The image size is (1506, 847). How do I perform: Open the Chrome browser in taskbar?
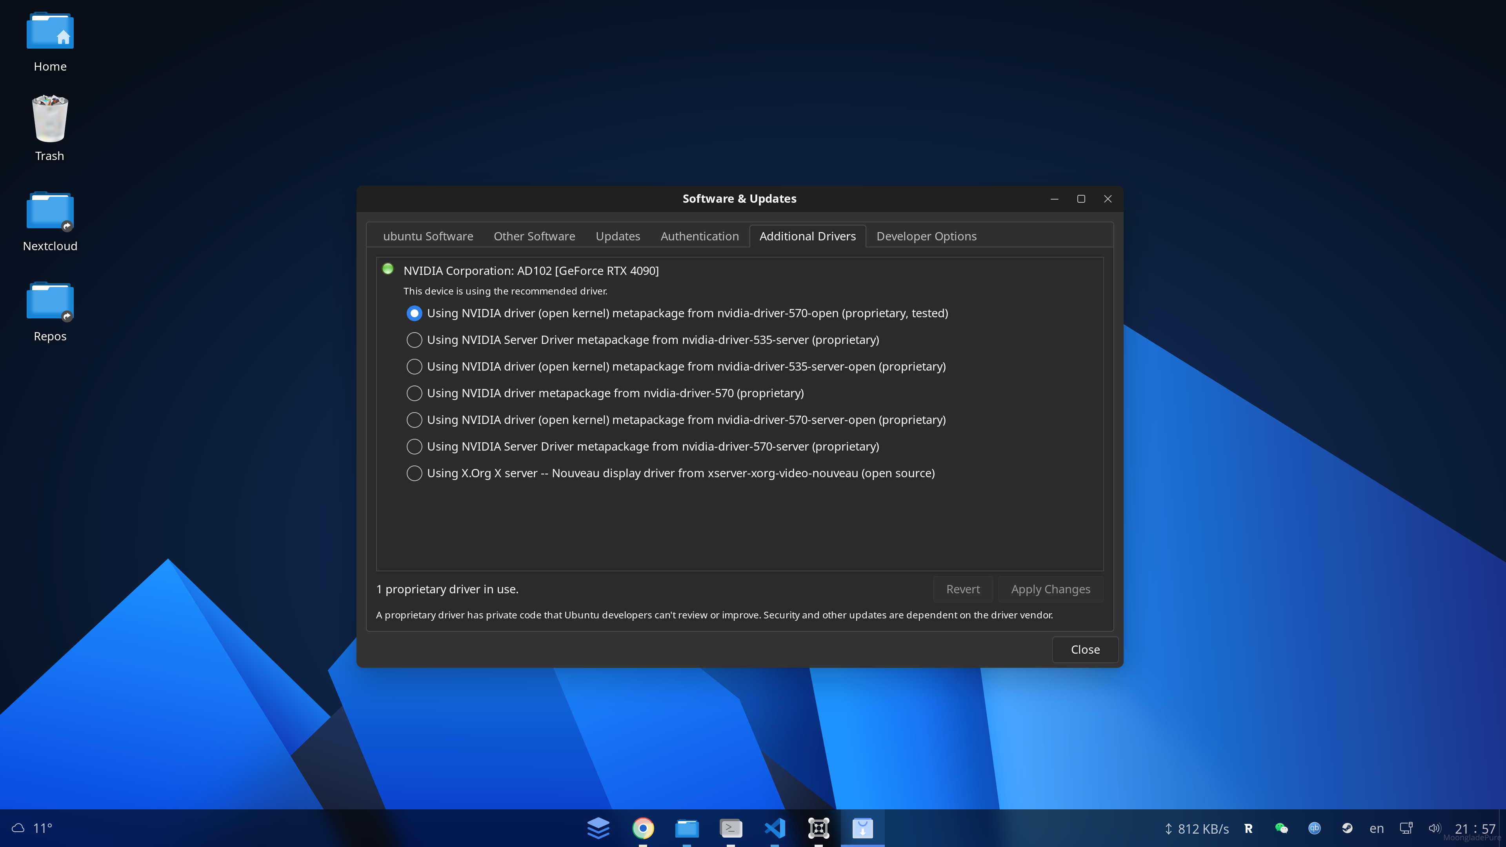(642, 828)
